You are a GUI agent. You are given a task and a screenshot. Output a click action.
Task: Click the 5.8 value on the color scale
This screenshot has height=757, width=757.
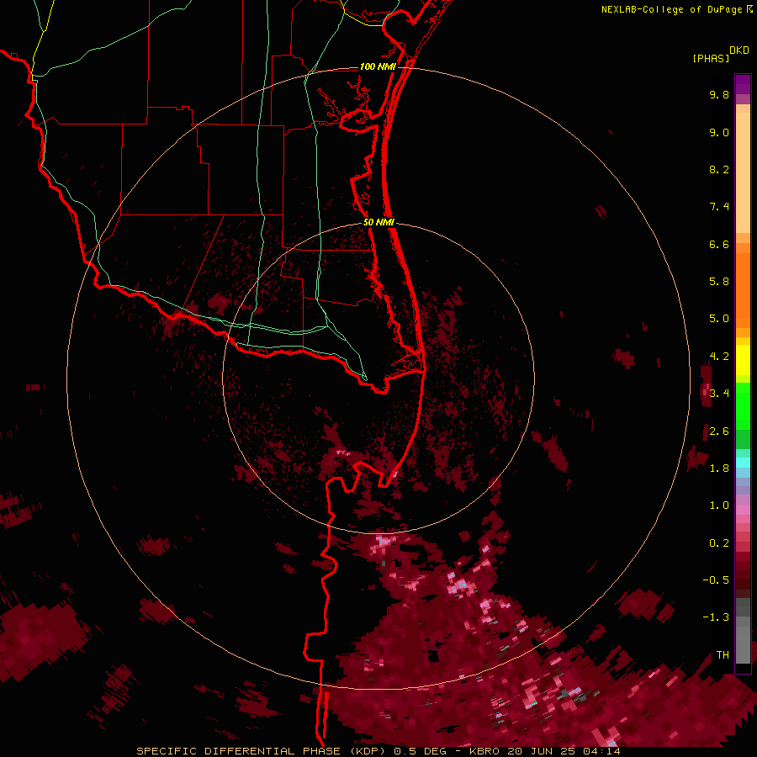pos(719,282)
